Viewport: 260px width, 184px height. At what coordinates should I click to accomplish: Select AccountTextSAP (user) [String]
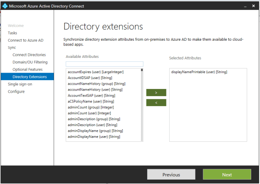pos(92,95)
